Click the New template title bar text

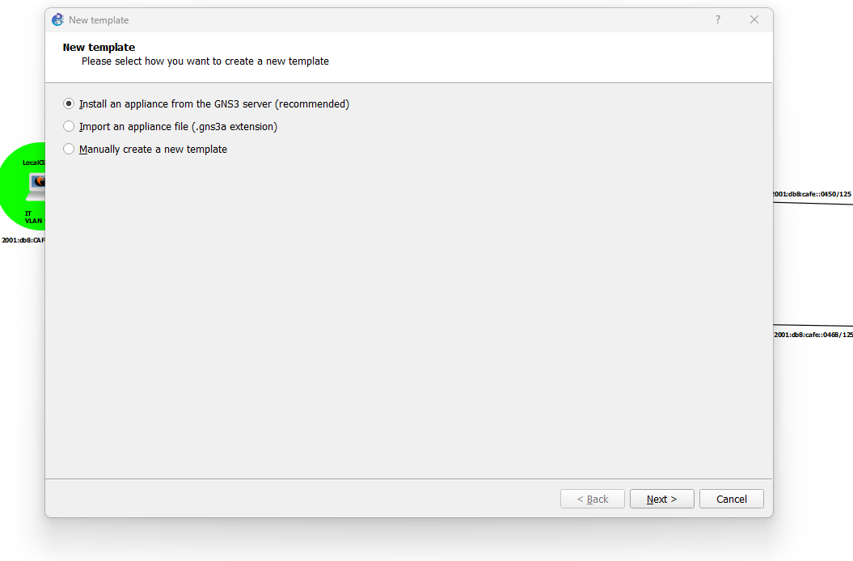tap(98, 19)
